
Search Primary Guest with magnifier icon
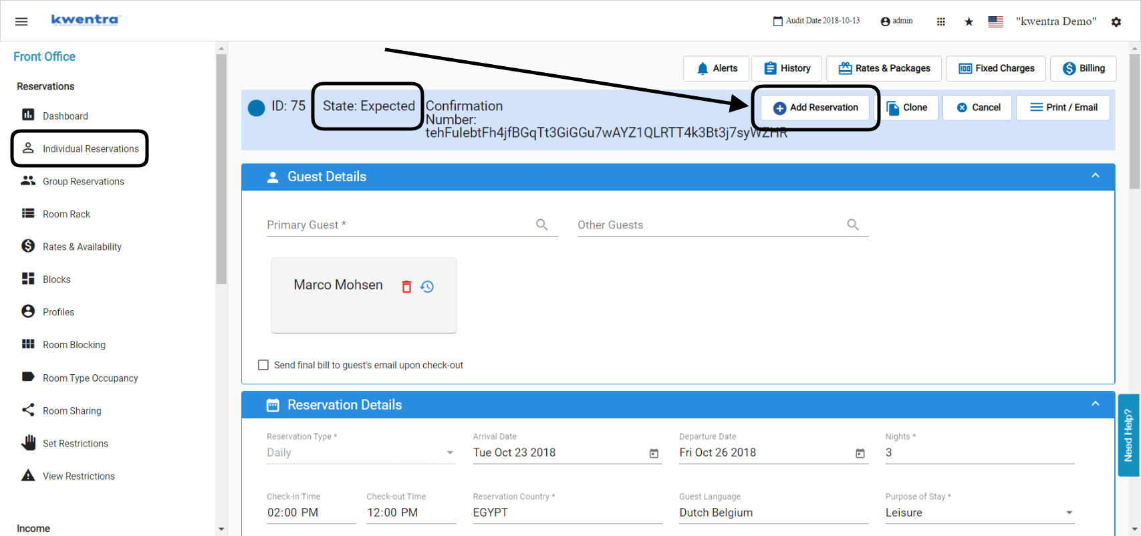coord(542,225)
